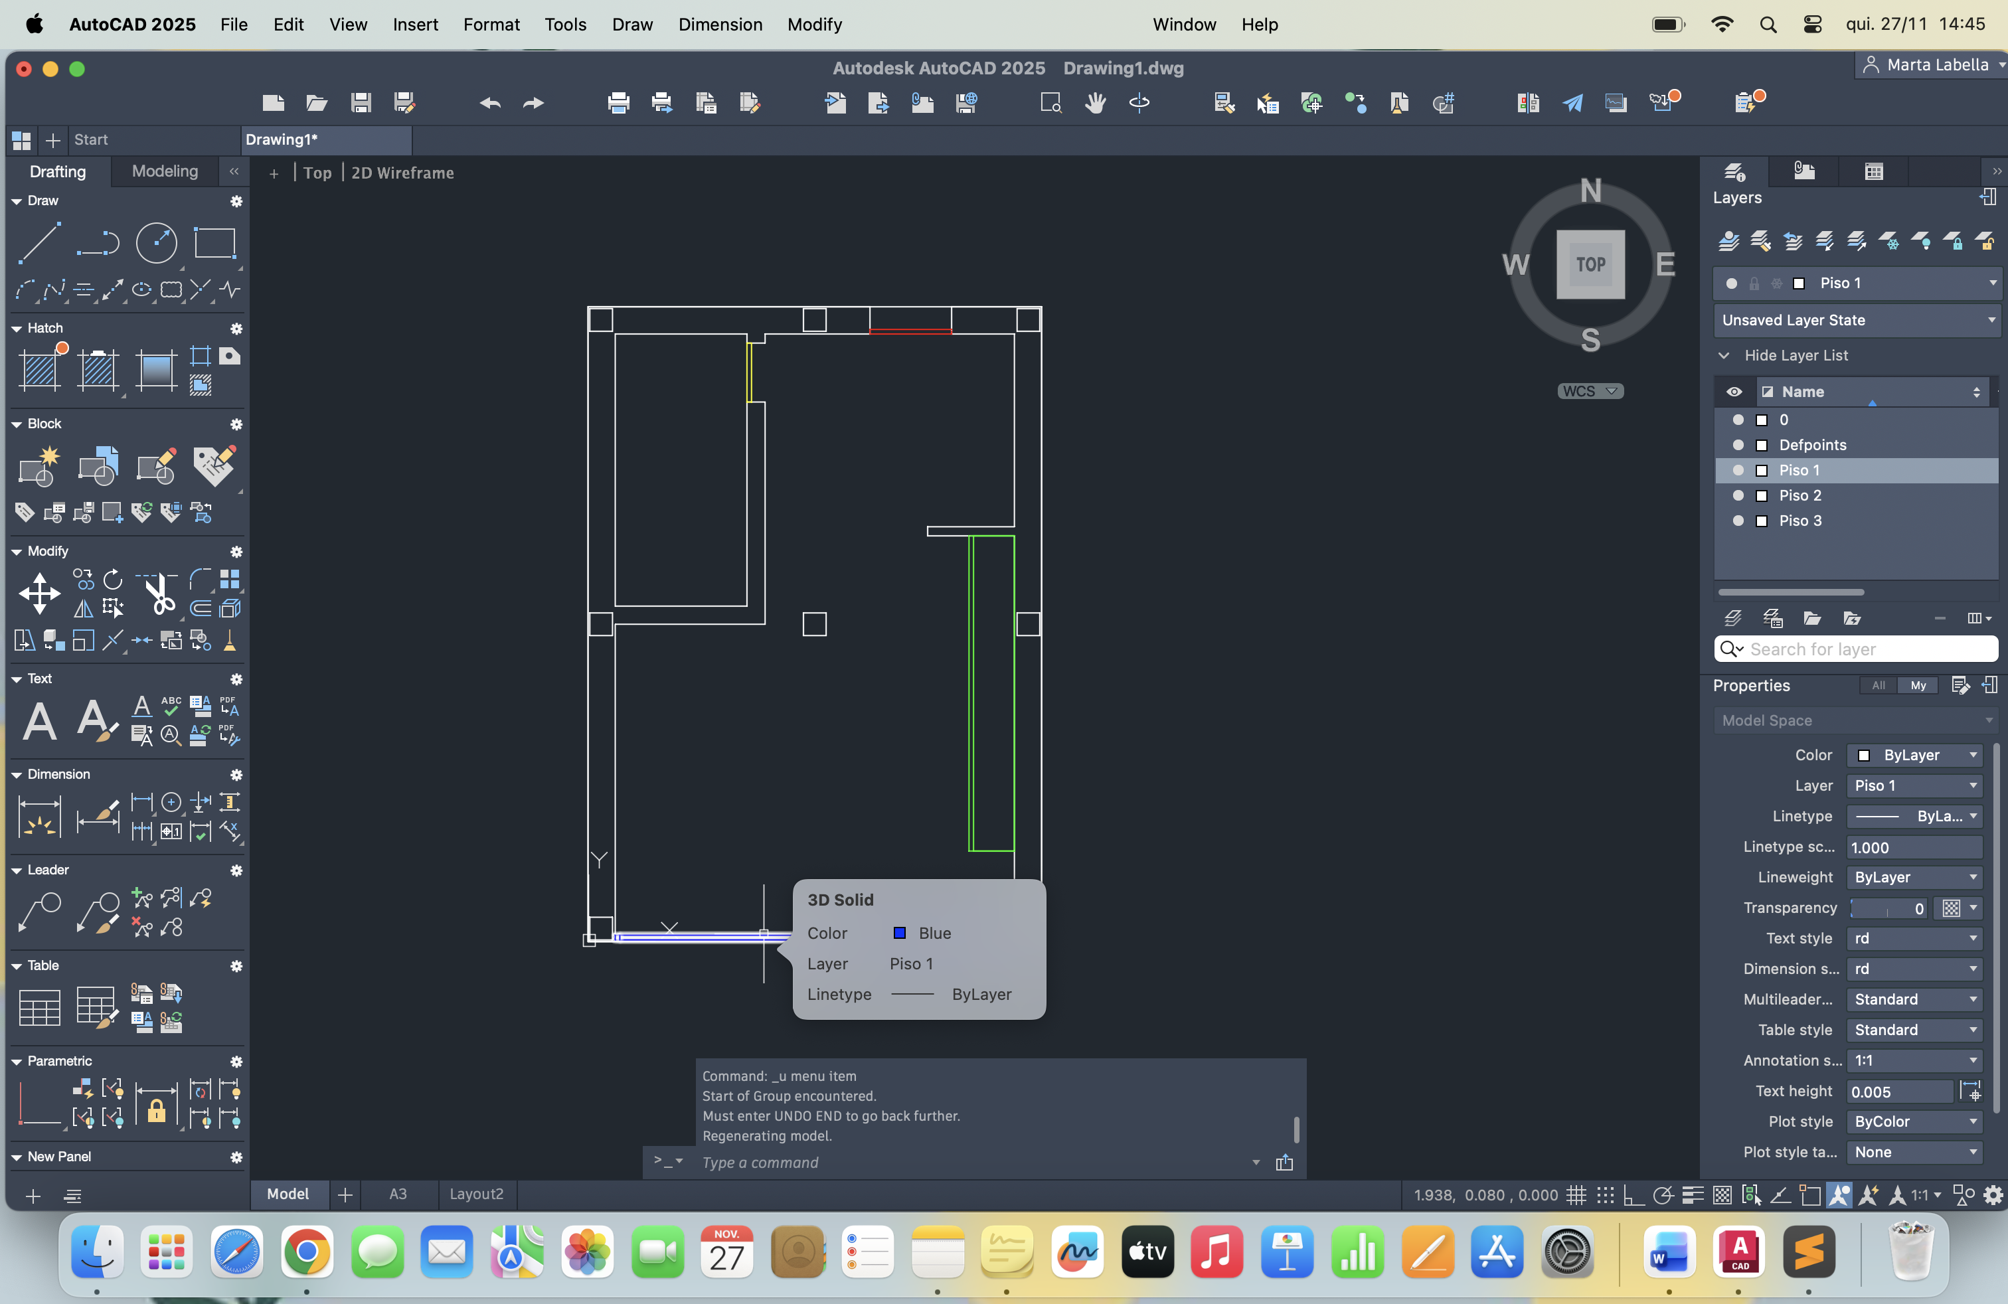Click the Hatch tool icon
Image resolution: width=2008 pixels, height=1304 pixels.
point(40,369)
